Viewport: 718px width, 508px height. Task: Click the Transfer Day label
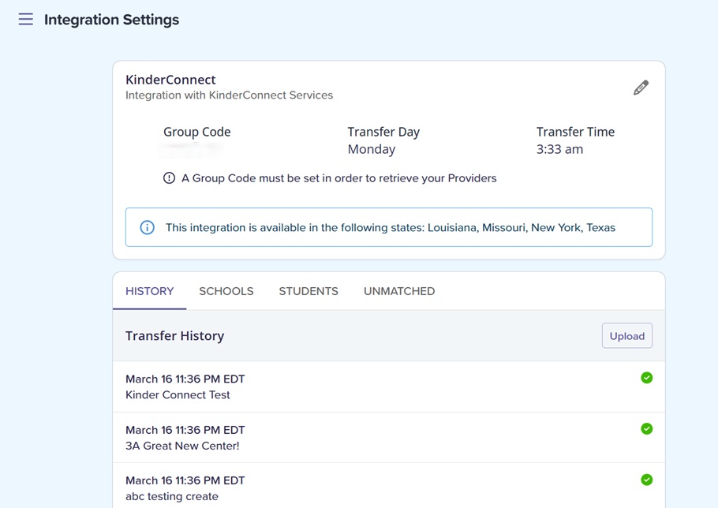point(383,132)
